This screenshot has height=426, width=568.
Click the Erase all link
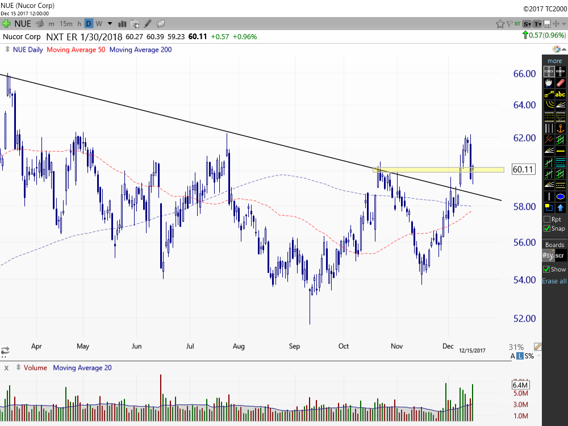[554, 281]
